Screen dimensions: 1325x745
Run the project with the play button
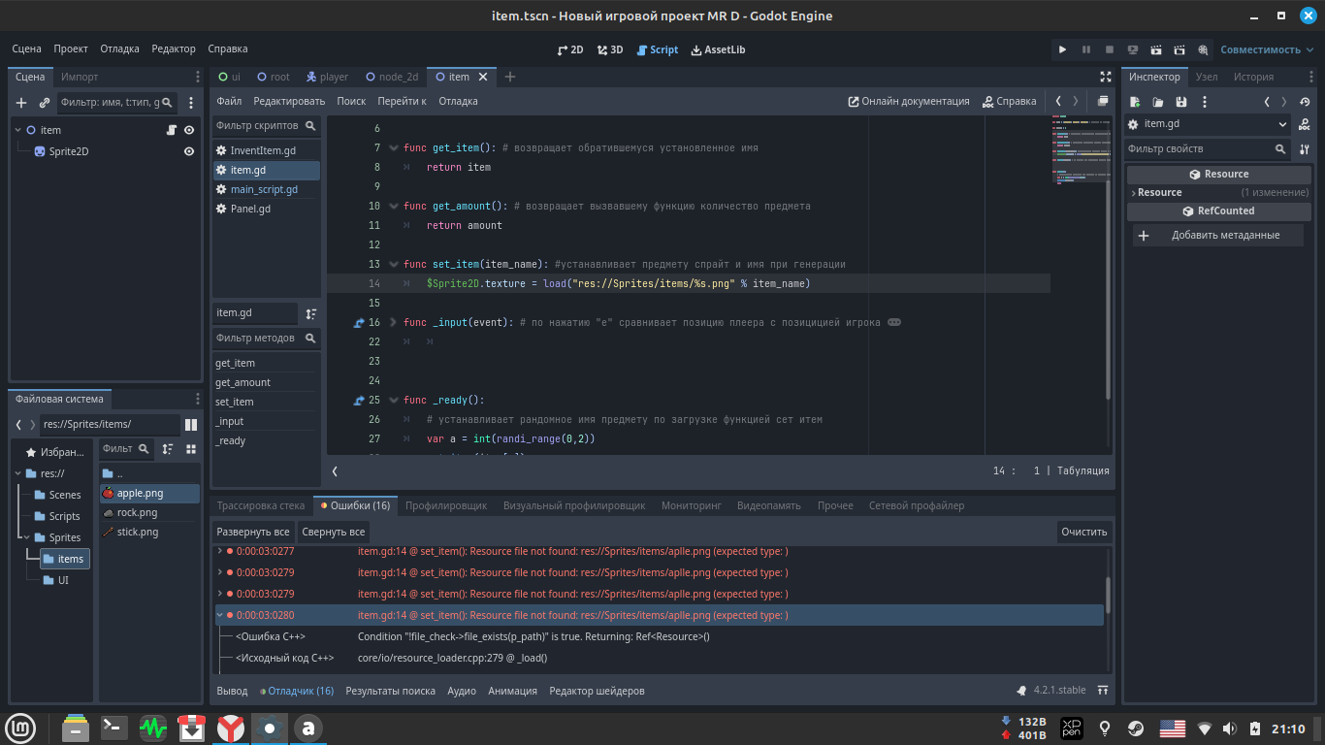pyautogui.click(x=1062, y=49)
